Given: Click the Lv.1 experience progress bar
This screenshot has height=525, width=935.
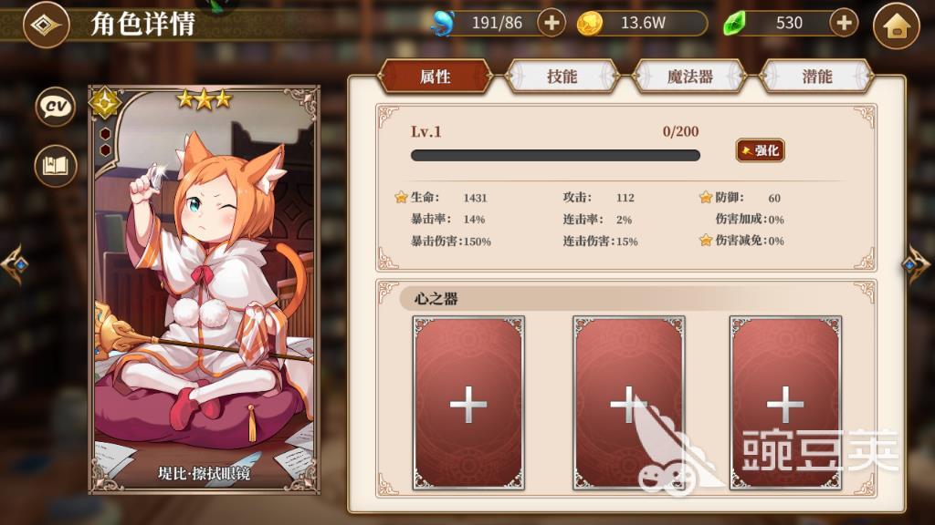Looking at the screenshot, I should [555, 156].
